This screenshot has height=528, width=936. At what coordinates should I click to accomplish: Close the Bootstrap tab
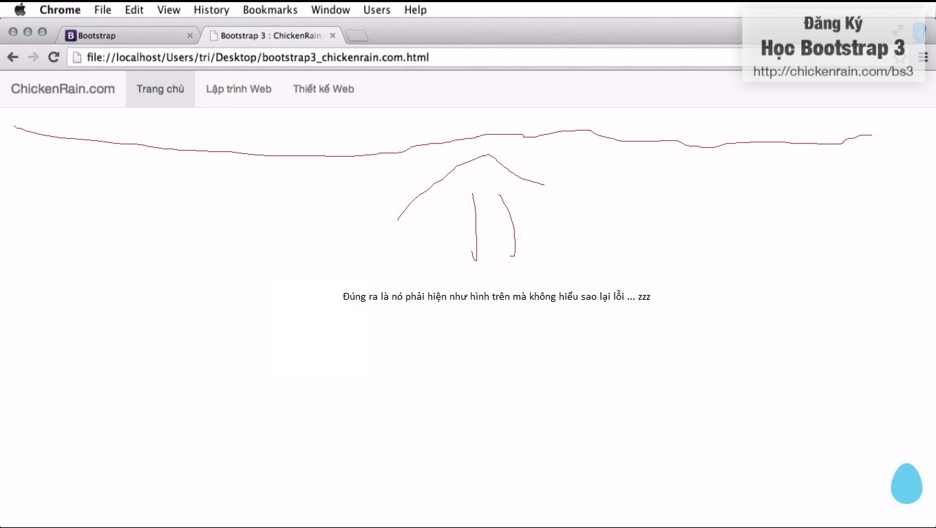[x=190, y=36]
